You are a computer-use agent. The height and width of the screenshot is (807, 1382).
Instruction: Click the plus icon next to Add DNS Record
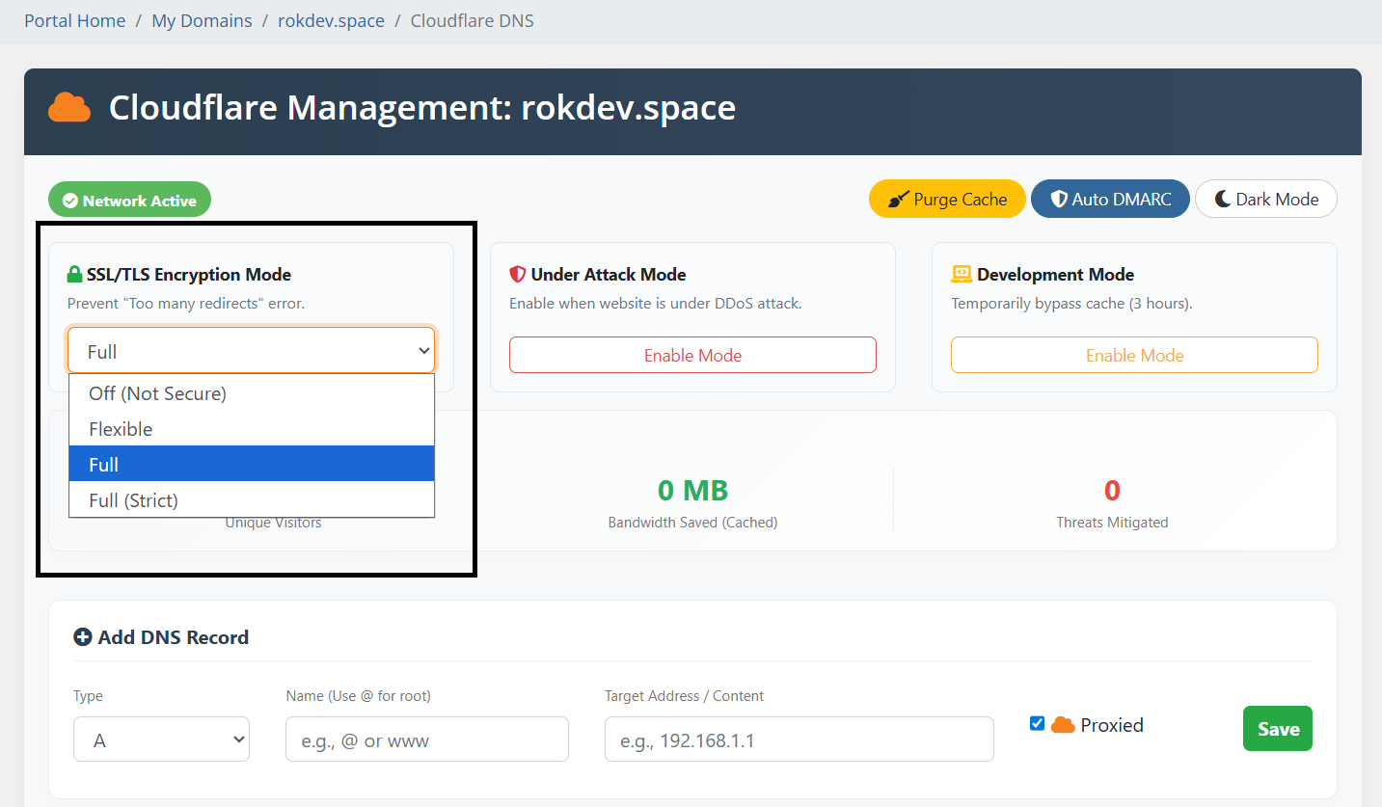tap(83, 636)
